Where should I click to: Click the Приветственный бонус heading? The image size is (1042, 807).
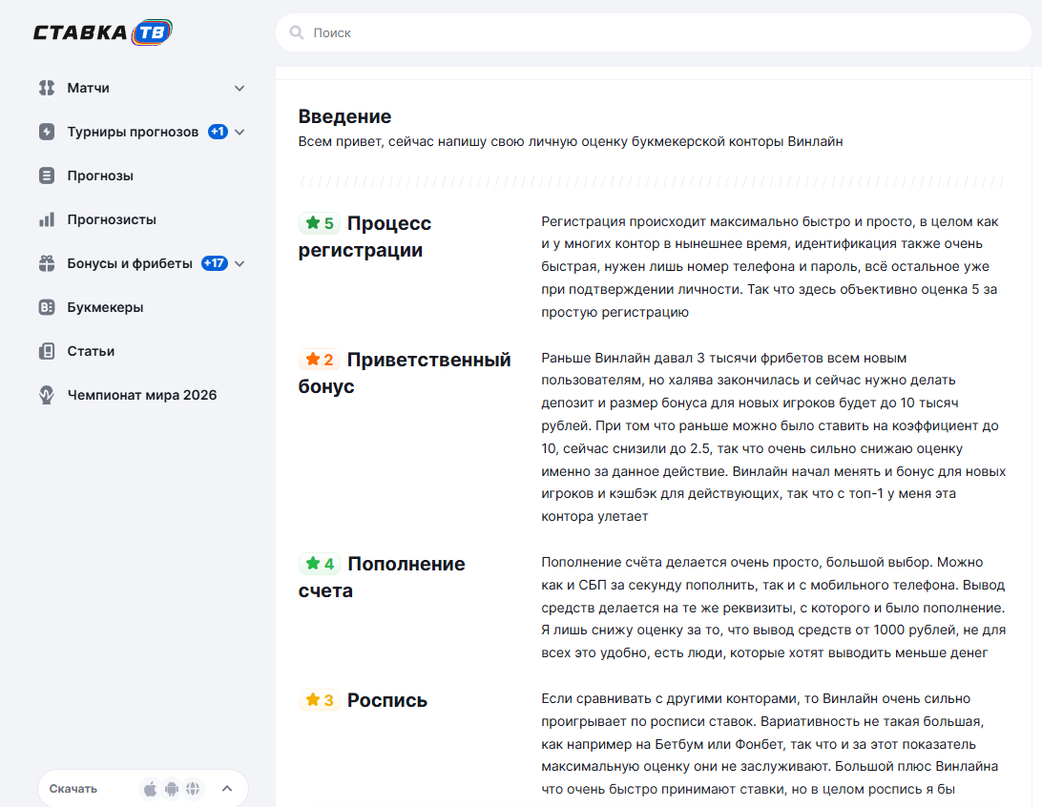click(405, 373)
